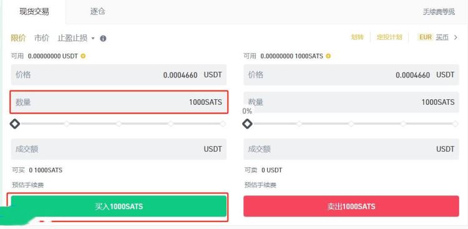Select the 限价 order type
Screen dimensions: 468x229
coord(18,38)
